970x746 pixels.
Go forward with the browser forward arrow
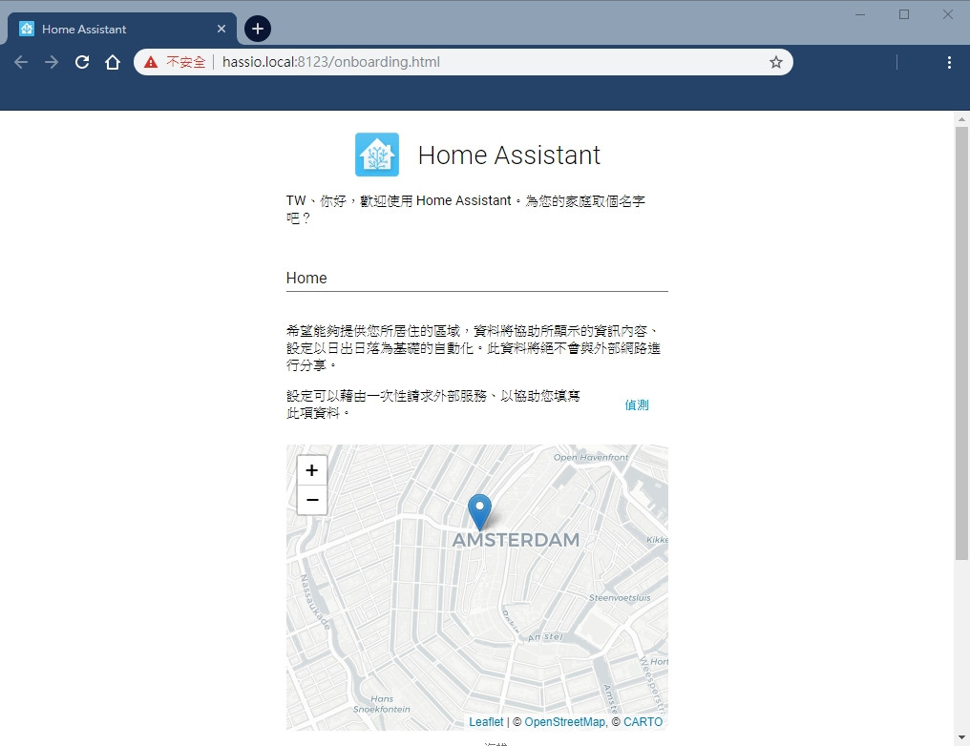click(x=52, y=62)
